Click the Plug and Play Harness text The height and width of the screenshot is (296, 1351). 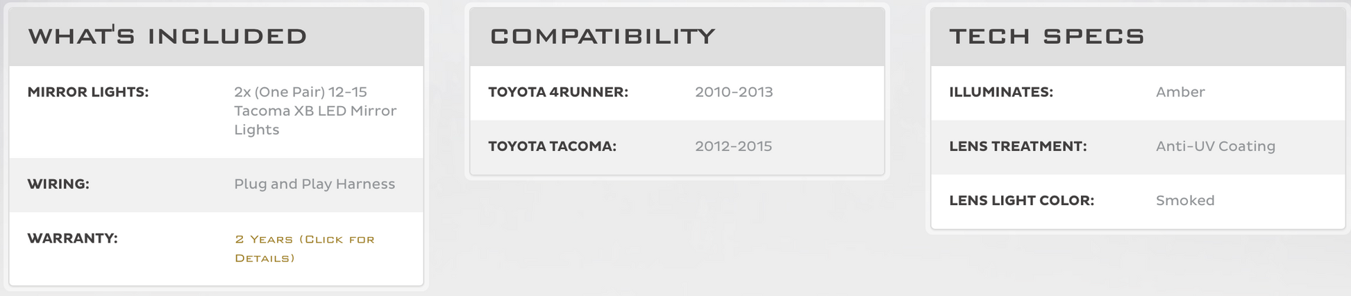(314, 184)
